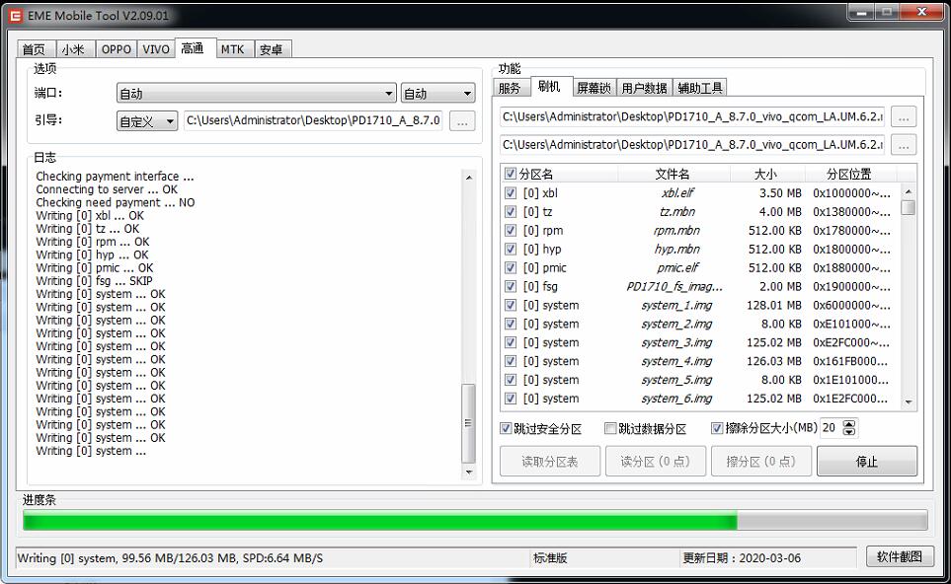
Task: Sort by the 文件名 column header
Action: 673,175
